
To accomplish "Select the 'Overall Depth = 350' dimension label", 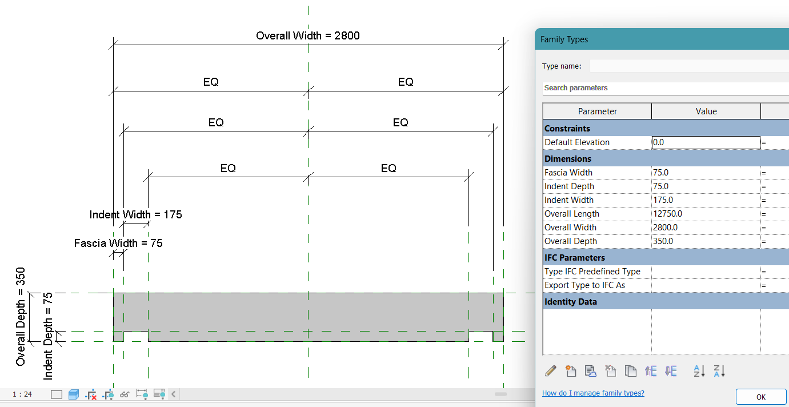I will (21, 317).
